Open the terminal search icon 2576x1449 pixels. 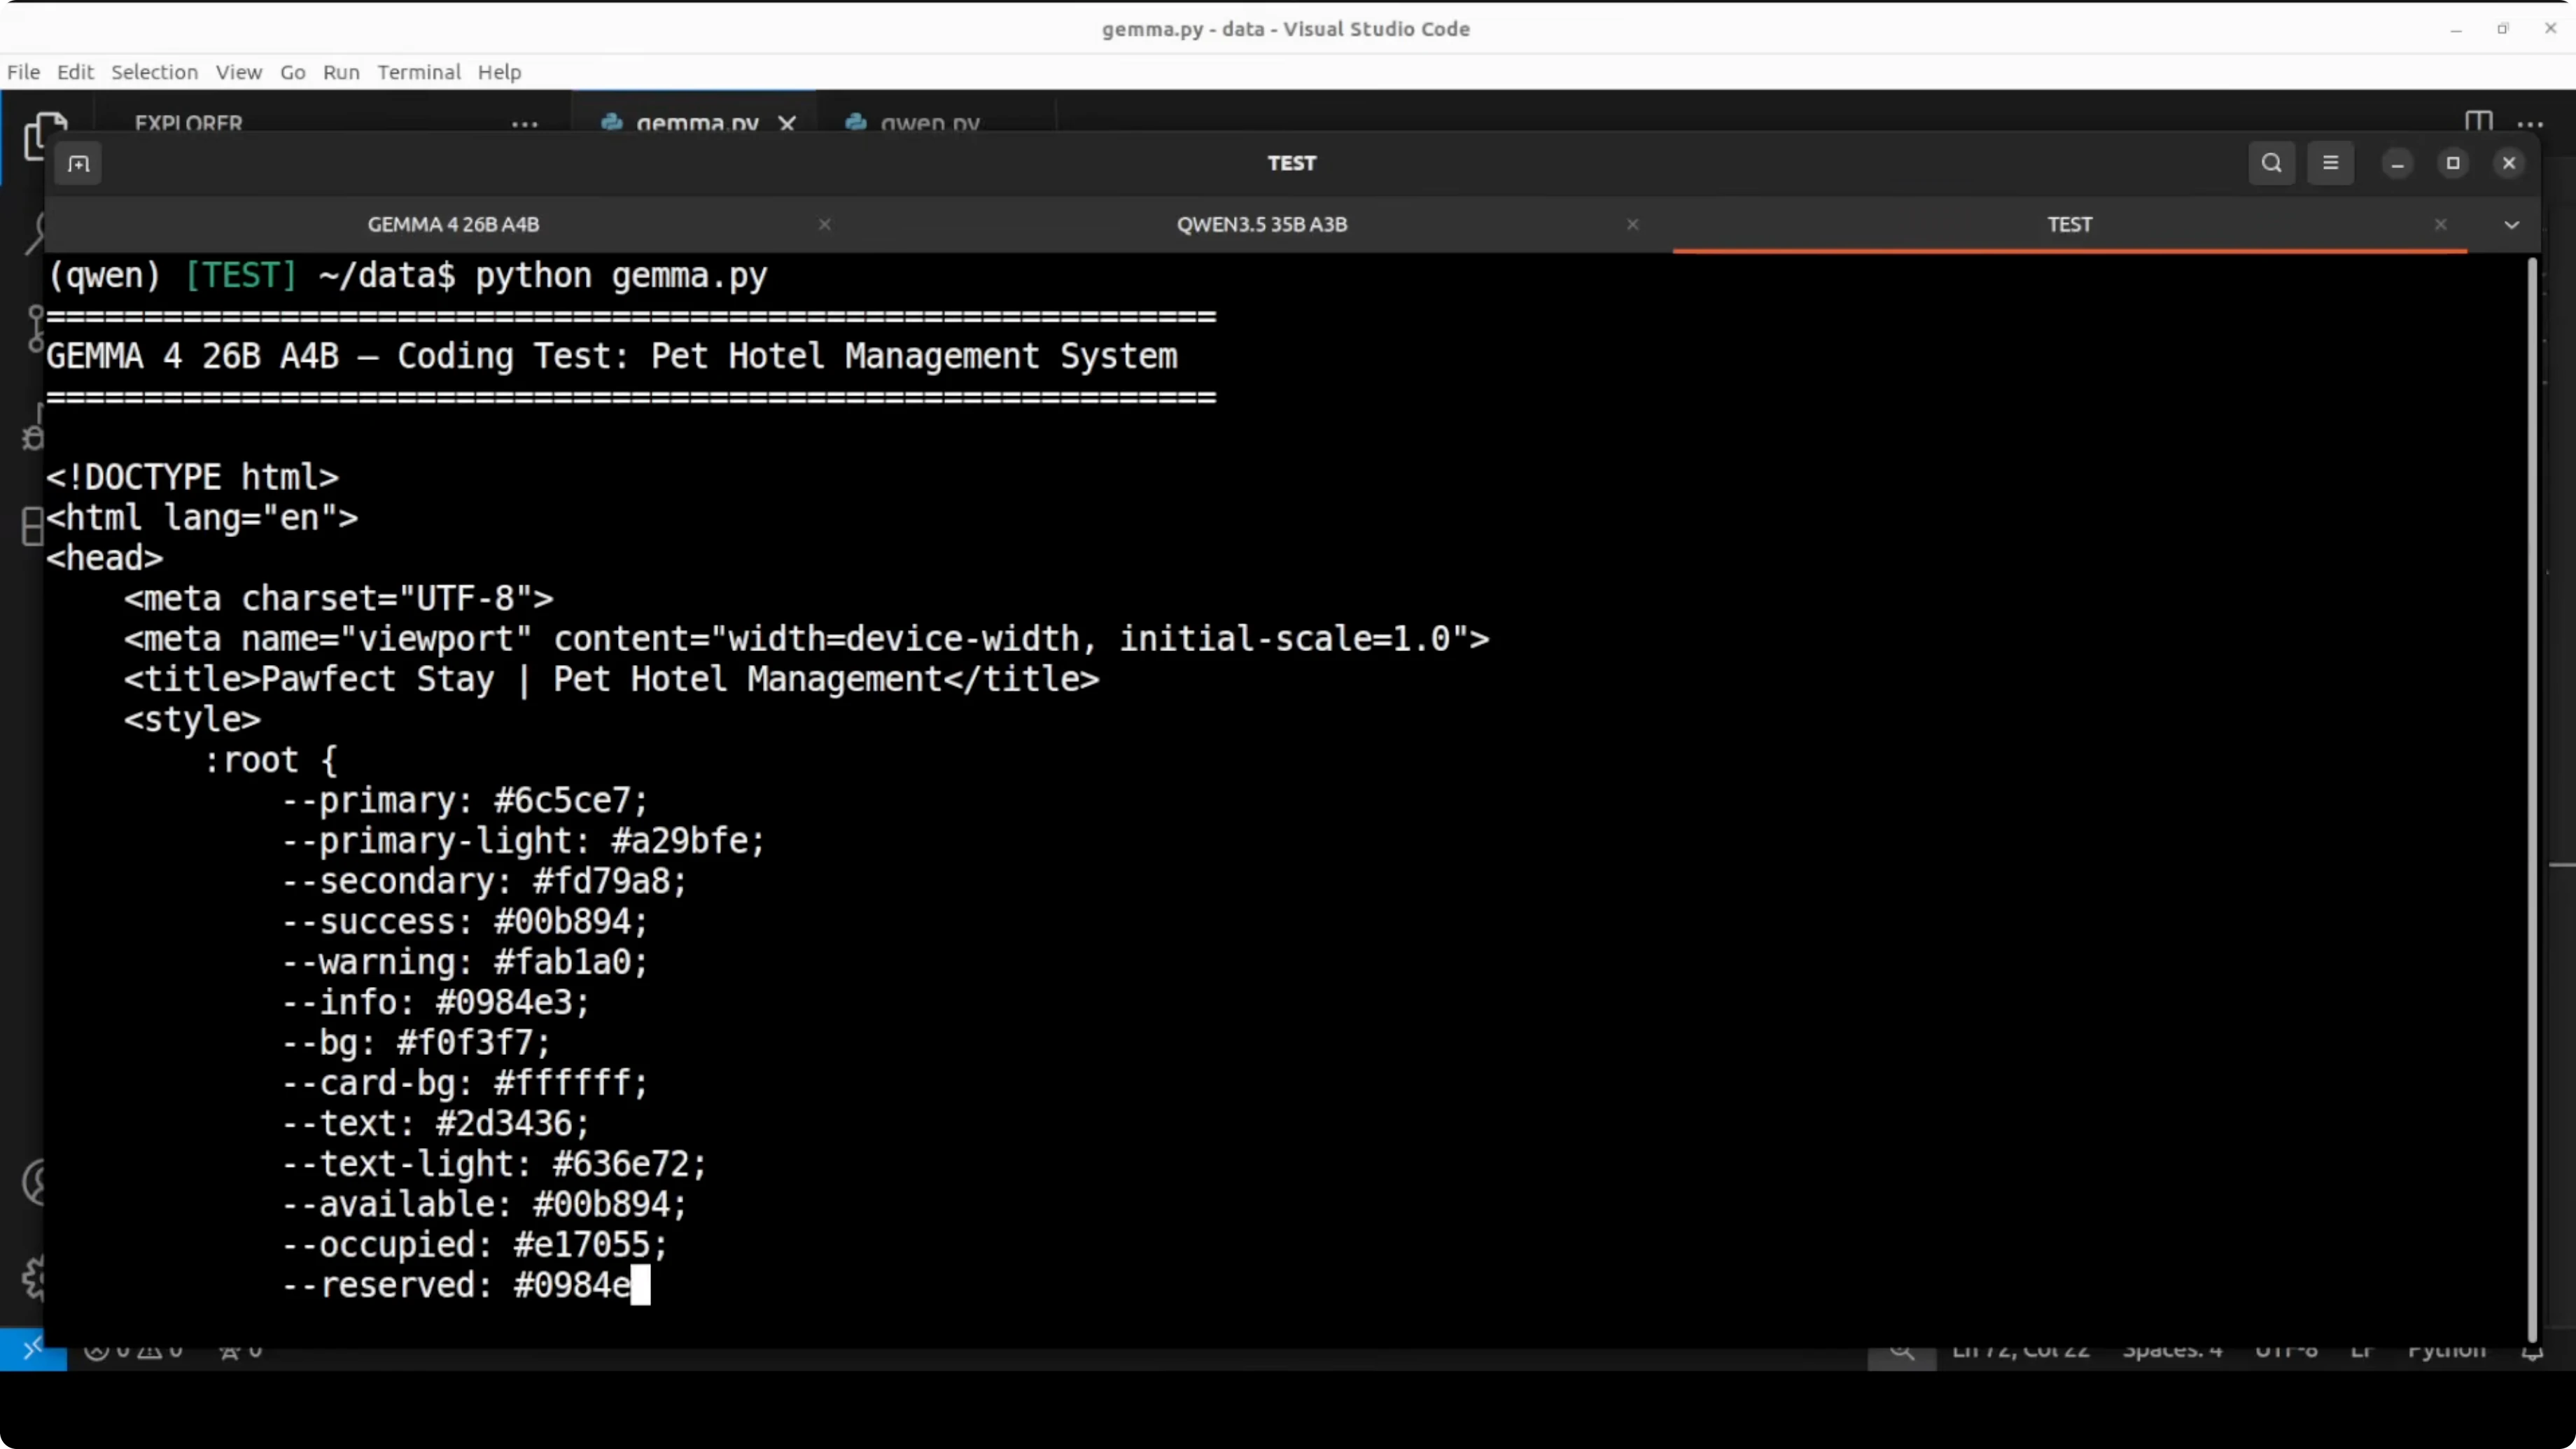click(2271, 163)
